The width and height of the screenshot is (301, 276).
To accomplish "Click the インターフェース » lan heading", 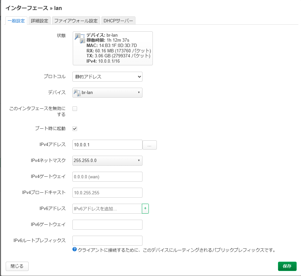I will tap(34, 8).
